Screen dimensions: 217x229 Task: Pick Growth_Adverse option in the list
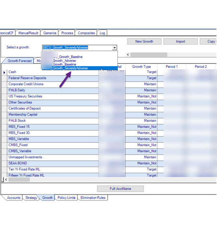64,61
